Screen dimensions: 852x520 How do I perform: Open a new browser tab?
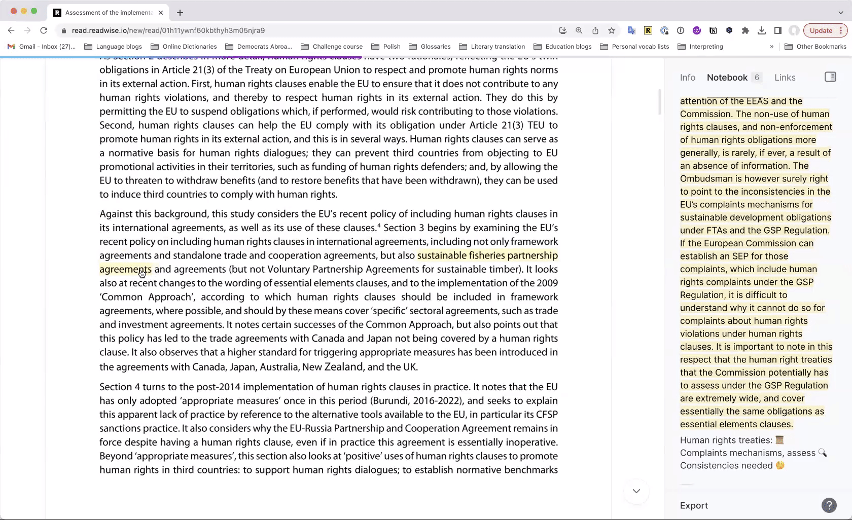click(180, 13)
